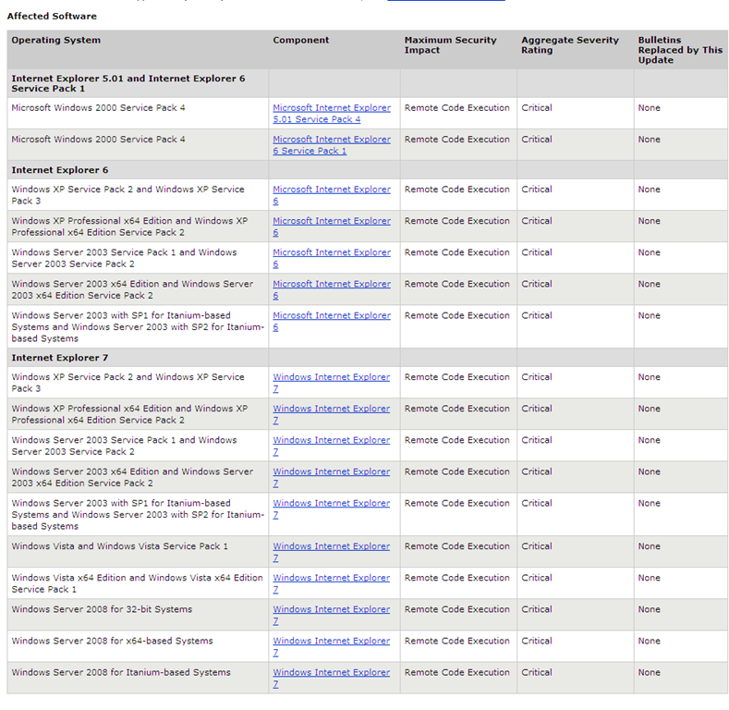Click IE 6 link for Windows XP Service Pack 2 row

pyautogui.click(x=331, y=190)
